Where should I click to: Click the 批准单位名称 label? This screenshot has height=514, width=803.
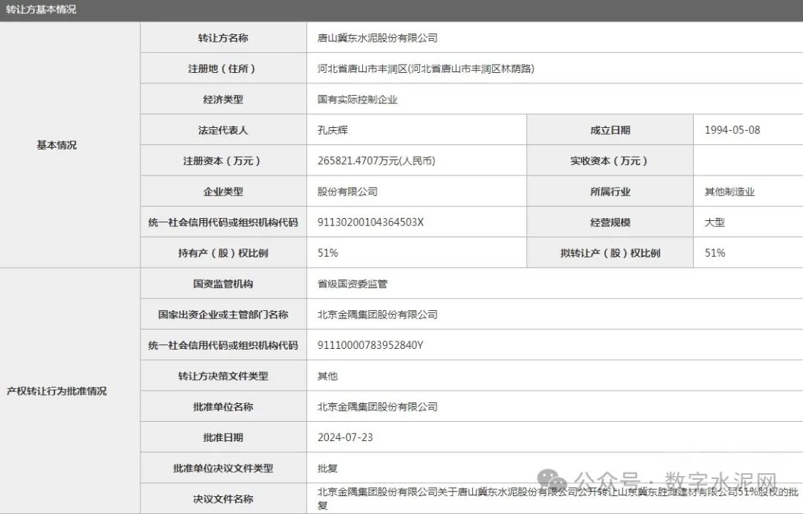(223, 407)
